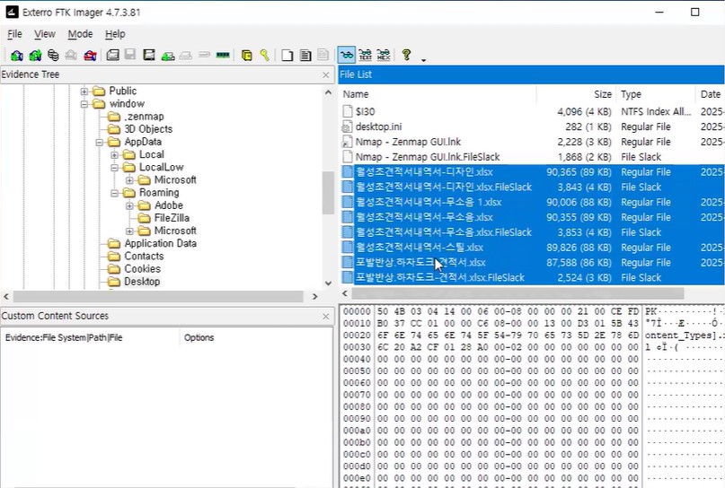This screenshot has width=725, height=488.
Task: Click the Export Files blank-page icon
Action: 287,56
